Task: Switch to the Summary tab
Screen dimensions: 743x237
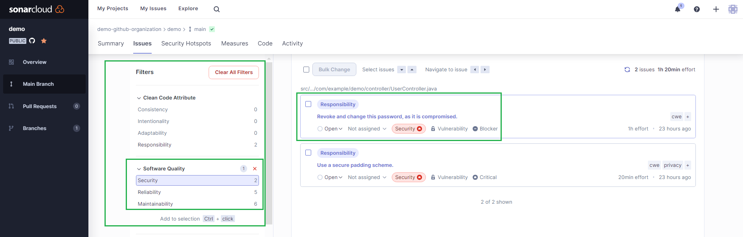Action: (x=111, y=43)
